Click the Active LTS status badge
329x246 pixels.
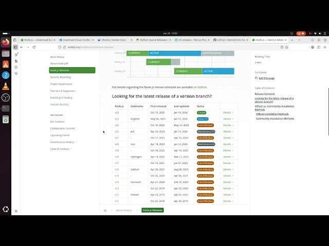(203, 119)
